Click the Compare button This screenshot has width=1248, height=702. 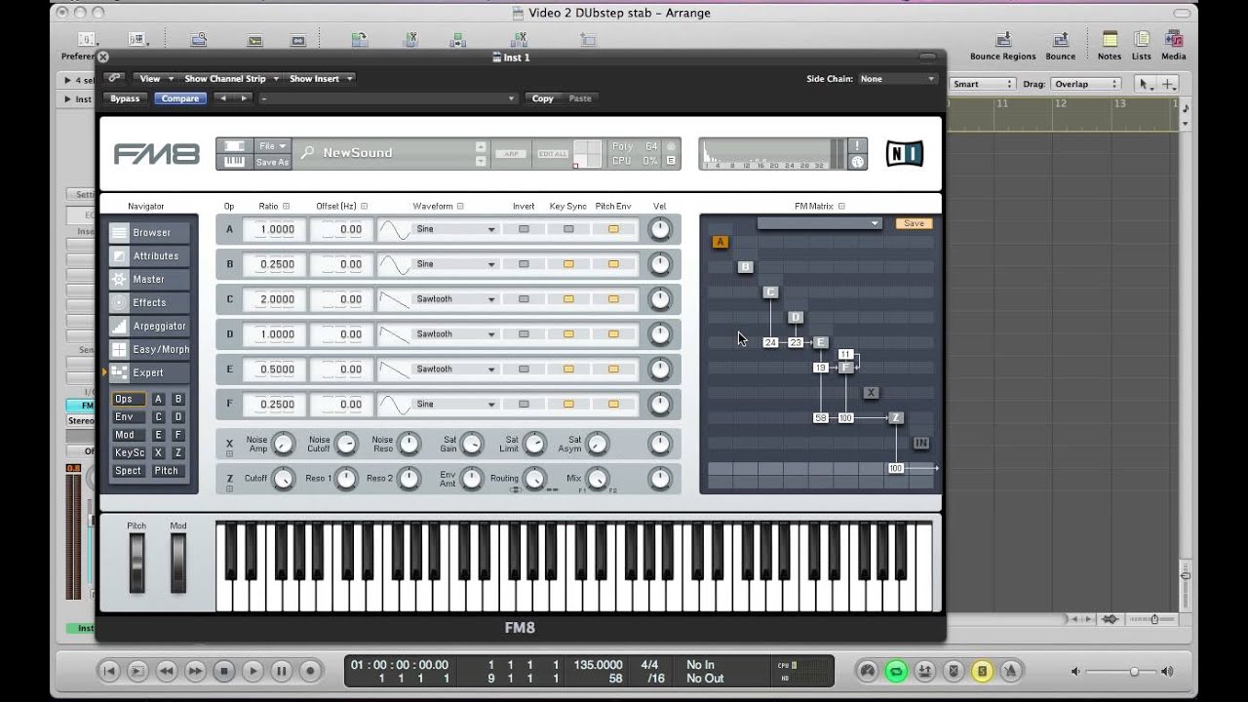[180, 98]
